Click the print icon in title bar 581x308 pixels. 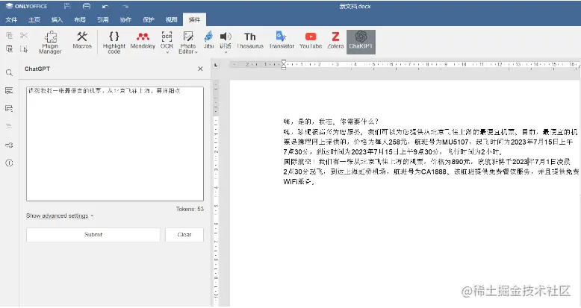click(87, 6)
